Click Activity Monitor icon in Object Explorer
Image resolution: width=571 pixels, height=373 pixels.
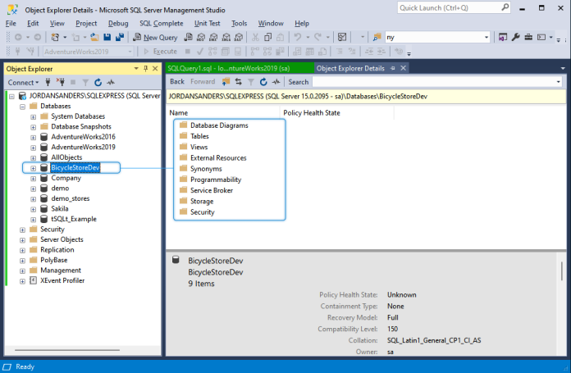pyautogui.click(x=111, y=82)
